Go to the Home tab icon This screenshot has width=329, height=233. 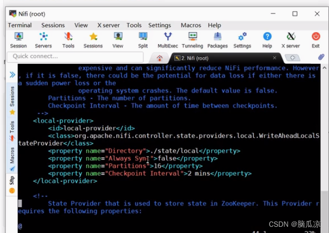(160, 58)
